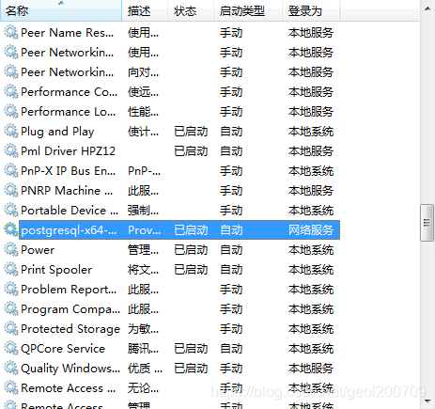The height and width of the screenshot is (409, 435).
Task: Select Protected Storage service
Action: coord(70,329)
